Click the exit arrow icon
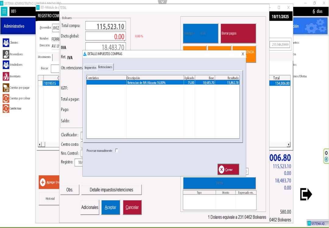Viewport: 329px width, 228px height. [306, 194]
